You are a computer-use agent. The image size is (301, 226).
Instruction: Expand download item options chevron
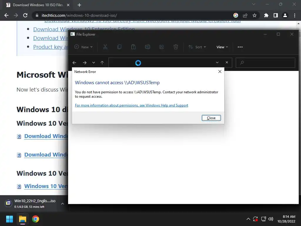coord(63,204)
